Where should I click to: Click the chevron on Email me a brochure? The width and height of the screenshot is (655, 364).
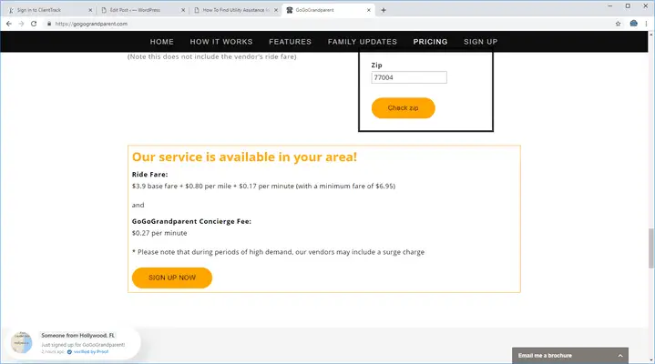620,356
